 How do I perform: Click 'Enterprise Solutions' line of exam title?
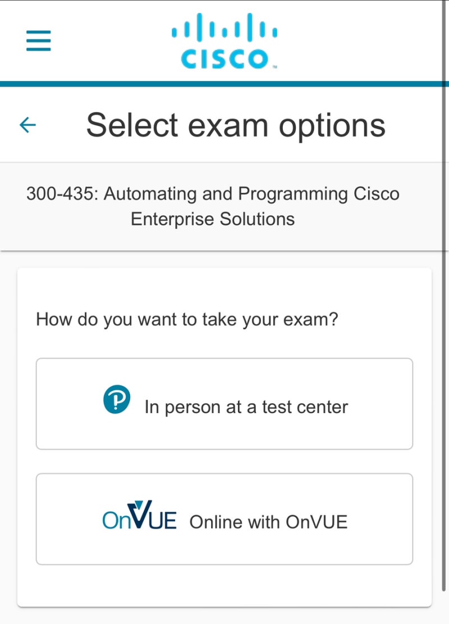pyautogui.click(x=213, y=219)
